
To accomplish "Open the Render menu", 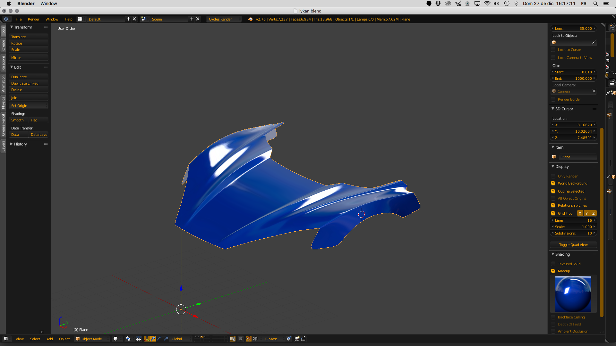I will [33, 19].
